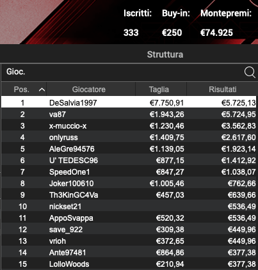The width and height of the screenshot is (258, 270).
Task: Choose the SpeedOne1 row
Action: [x=129, y=172]
